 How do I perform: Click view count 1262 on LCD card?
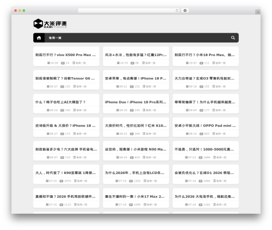(137, 181)
